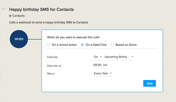
Task: Click the back arrow icon
Action: click(4, 9)
